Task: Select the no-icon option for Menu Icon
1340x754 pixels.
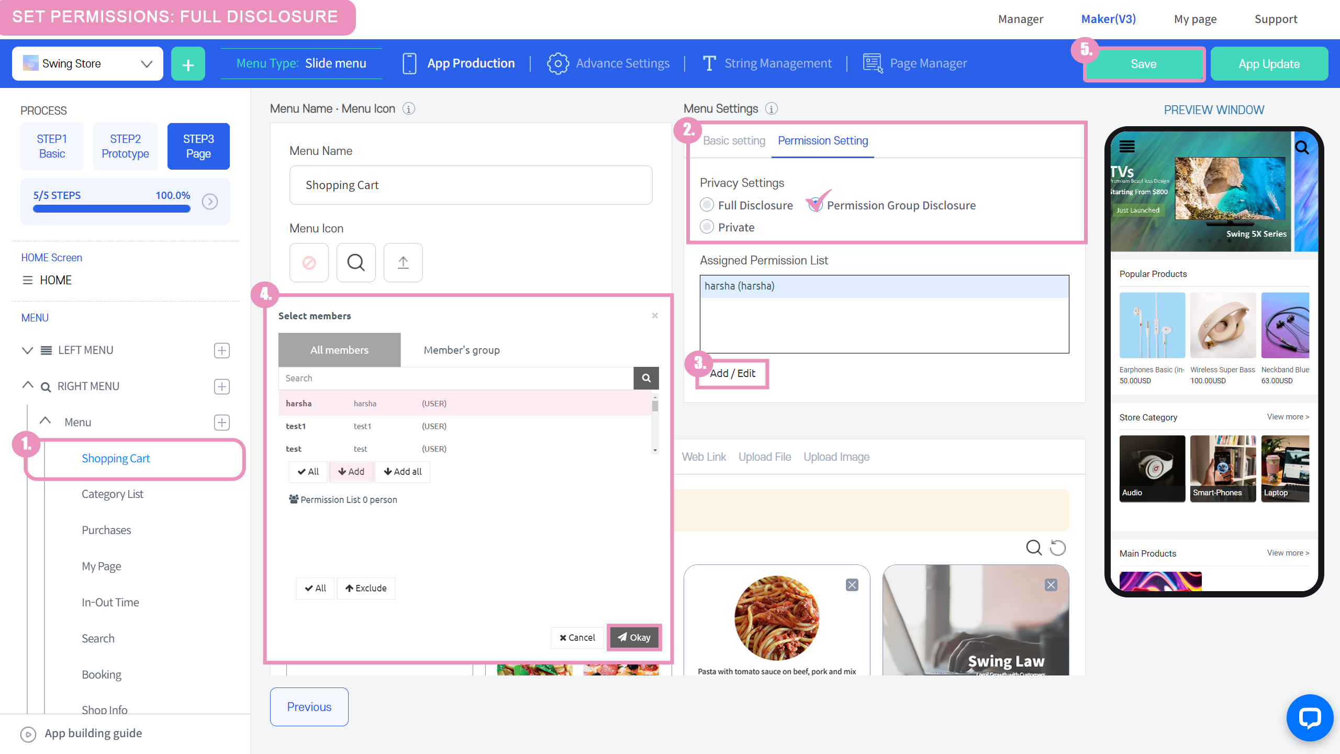Action: coord(309,262)
